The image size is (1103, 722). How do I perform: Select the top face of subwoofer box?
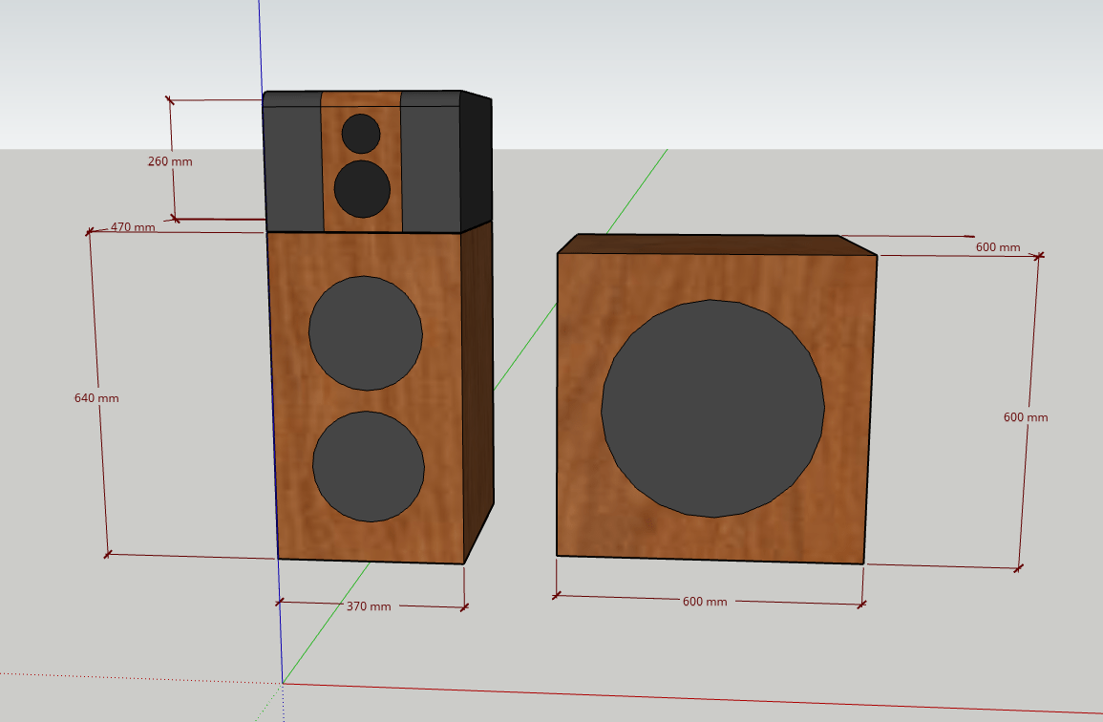click(716, 244)
